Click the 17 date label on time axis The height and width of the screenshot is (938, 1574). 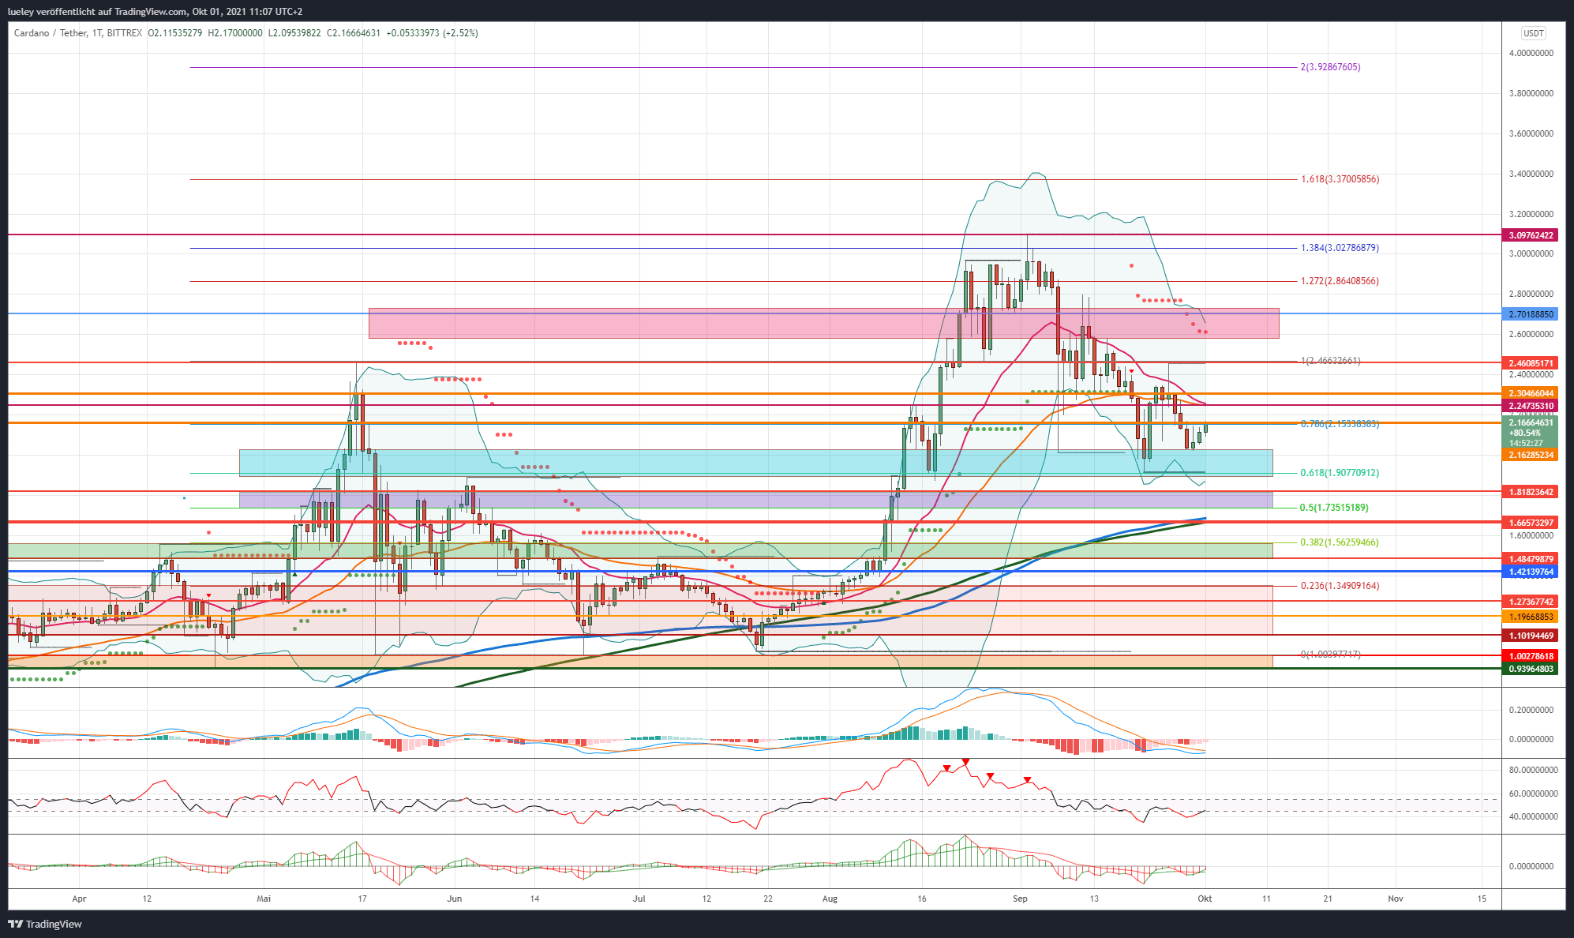pos(362,899)
